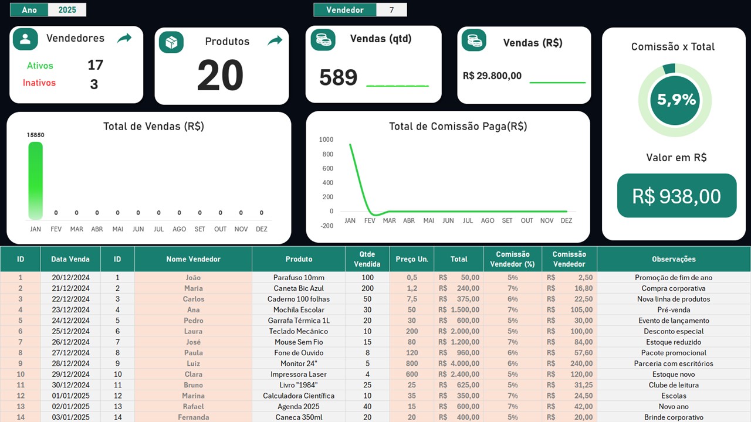Select the Teclado Mecânico product cell
Screen dimensions: 751x422
[x=299, y=331]
